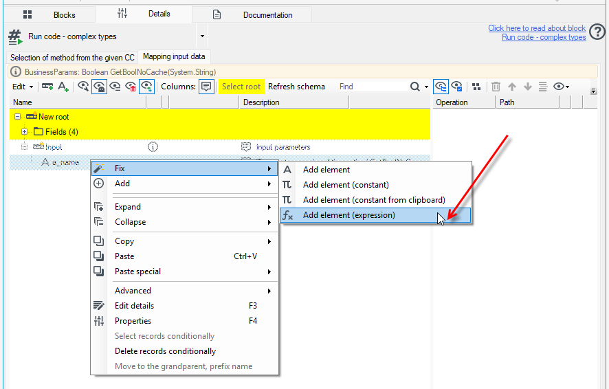609x389 pixels.
Task: Open the Expand submenu
Action: click(184, 207)
